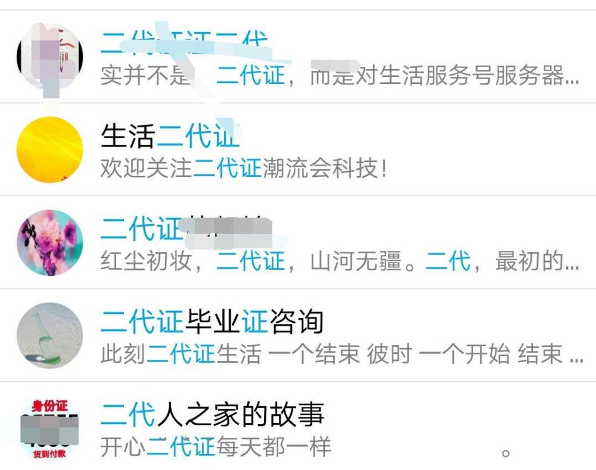Tap the pink flower avatar

pyautogui.click(x=50, y=242)
